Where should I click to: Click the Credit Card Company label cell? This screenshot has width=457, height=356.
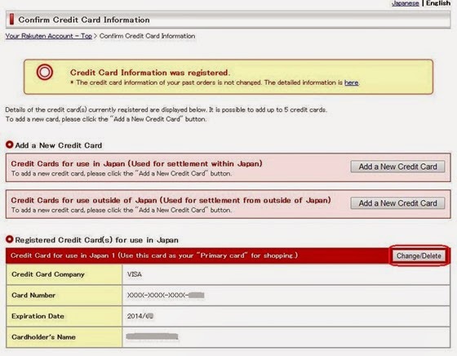64,274
